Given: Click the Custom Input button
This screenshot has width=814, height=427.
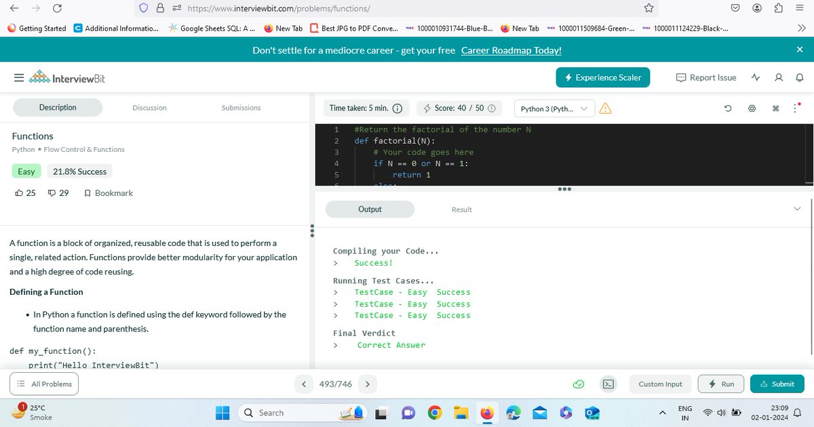Looking at the screenshot, I should pos(660,384).
